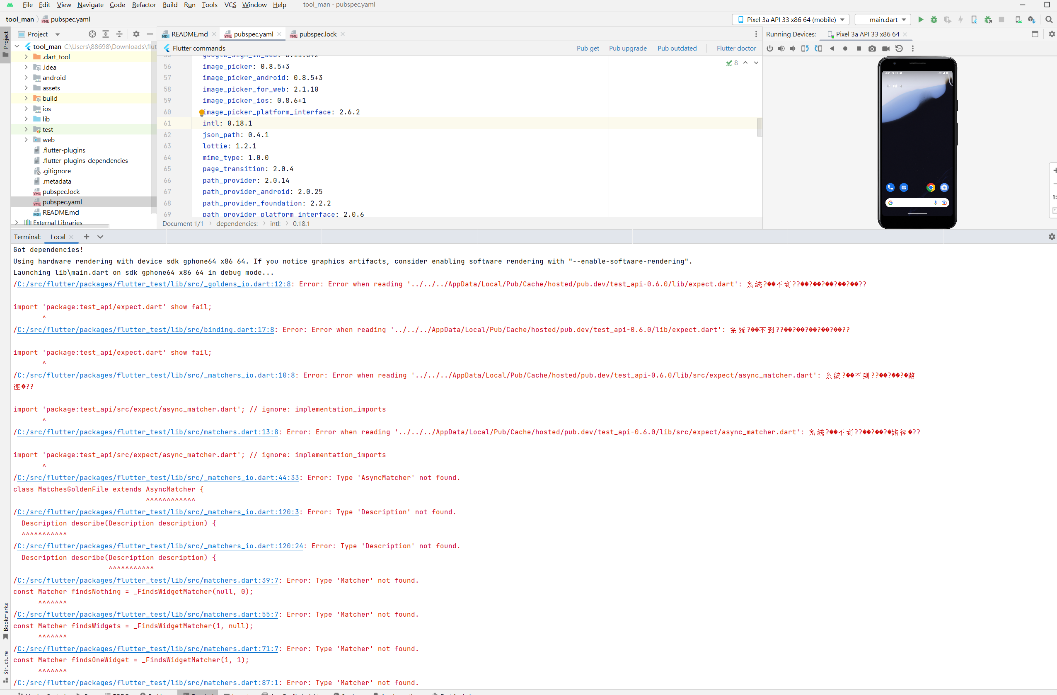Open Profiler with the lightning bolt icon
Viewport: 1057px width, 695px height.
pos(960,19)
